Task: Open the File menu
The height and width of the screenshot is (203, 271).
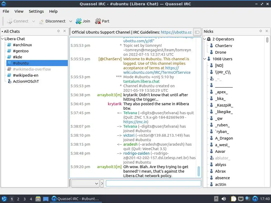Action: pyautogui.click(x=6, y=11)
